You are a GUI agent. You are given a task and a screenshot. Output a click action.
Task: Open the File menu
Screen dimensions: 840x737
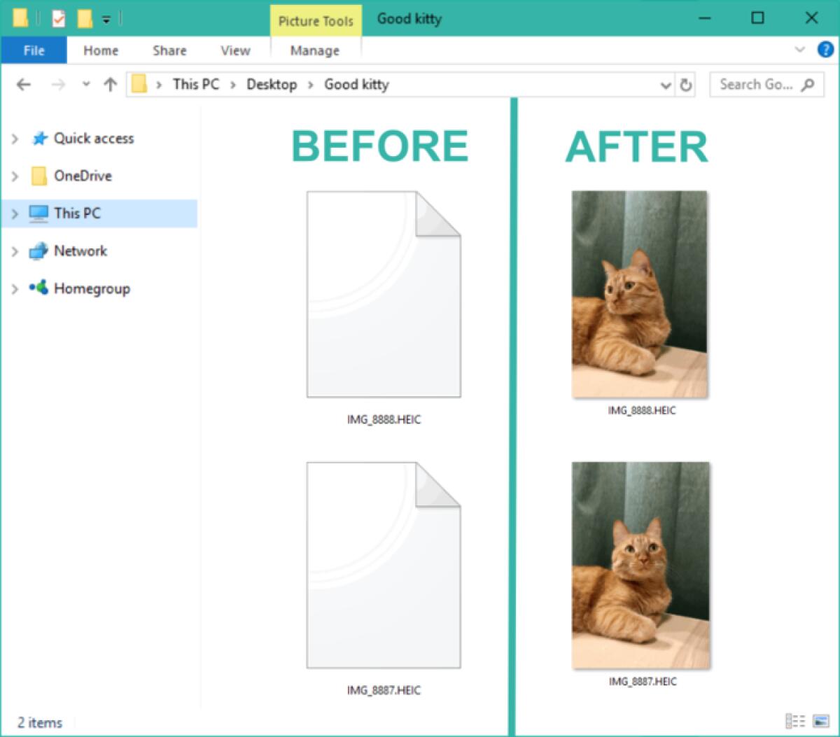tap(34, 50)
